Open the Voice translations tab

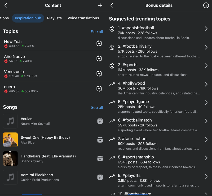click(83, 18)
